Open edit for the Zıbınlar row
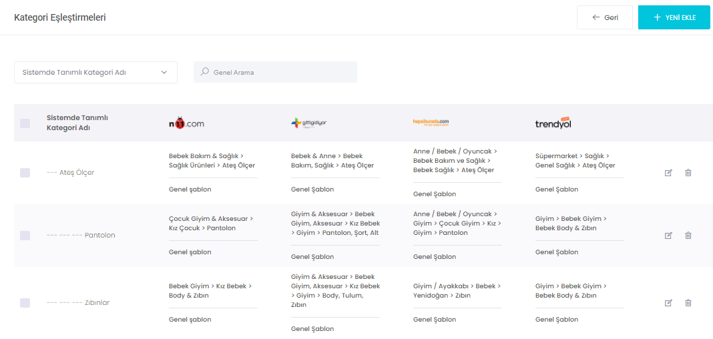Screen dimensions: 713x339 click(668, 303)
